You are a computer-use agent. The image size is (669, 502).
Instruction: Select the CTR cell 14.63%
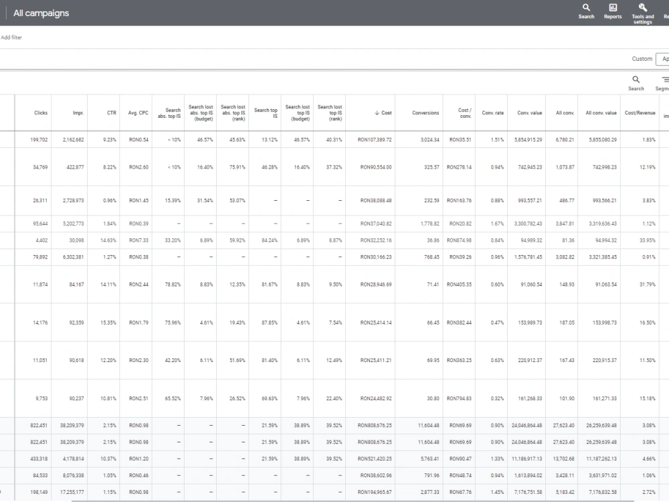108,240
